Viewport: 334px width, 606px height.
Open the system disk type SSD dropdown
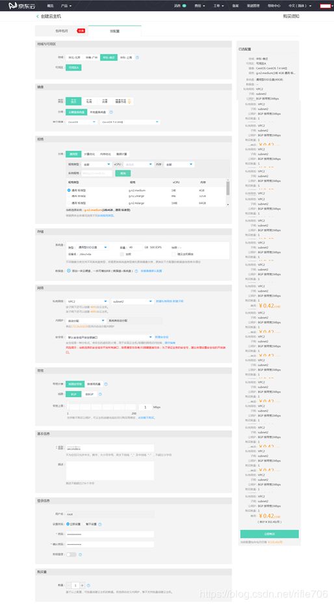coord(92,247)
